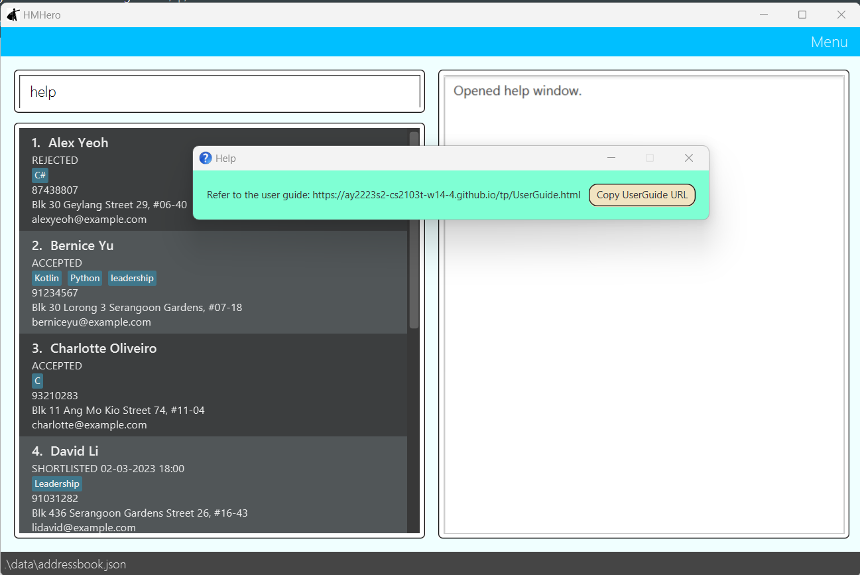Screen dimensions: 860x575
Task: Select the Charlotte Oliveiro applicant card
Action: coord(212,385)
